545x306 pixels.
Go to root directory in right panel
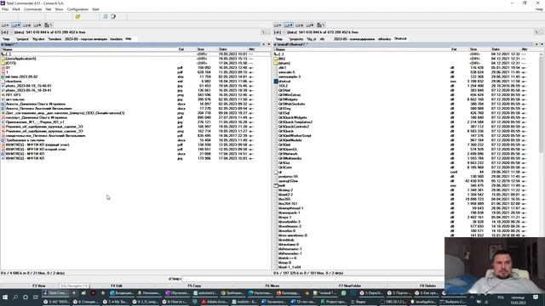pyautogui.click(x=536, y=32)
